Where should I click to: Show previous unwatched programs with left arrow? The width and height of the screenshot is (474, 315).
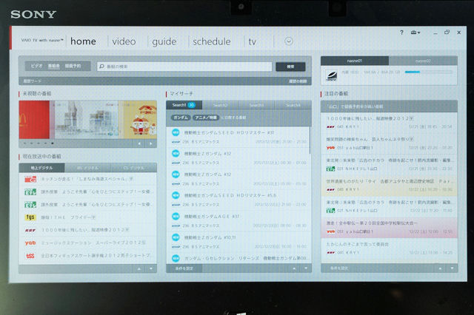pyautogui.click(x=139, y=143)
